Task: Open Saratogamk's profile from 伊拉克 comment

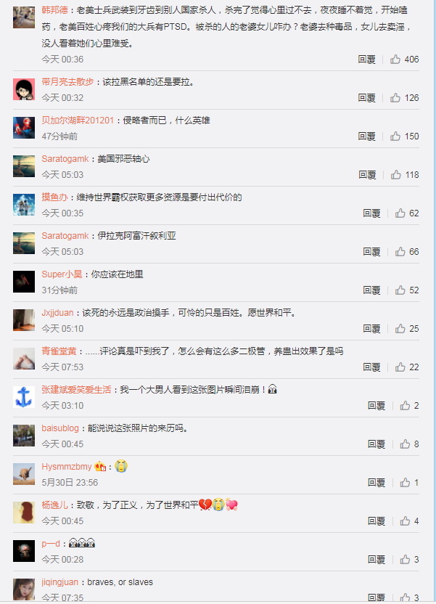Action: point(65,236)
